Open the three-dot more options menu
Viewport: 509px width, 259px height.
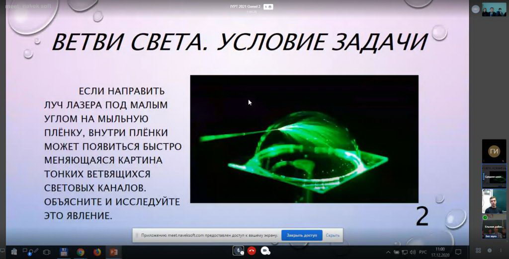point(501,251)
